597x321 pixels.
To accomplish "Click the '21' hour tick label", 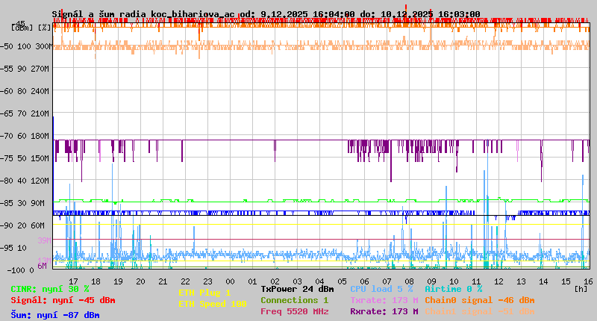I will pos(163,281).
